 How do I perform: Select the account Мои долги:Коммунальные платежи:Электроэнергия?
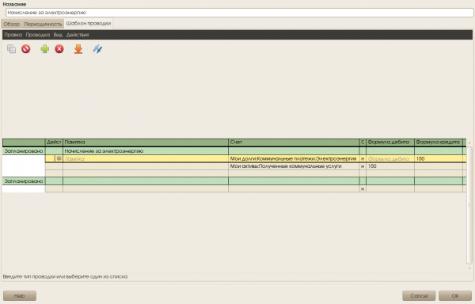[x=294, y=158]
